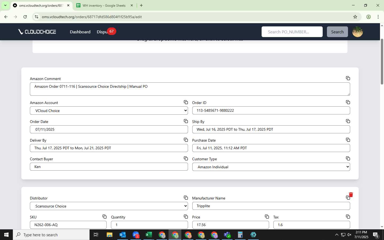384x240 pixels.
Task: Delete the product item with red trash icon
Action: (x=351, y=195)
